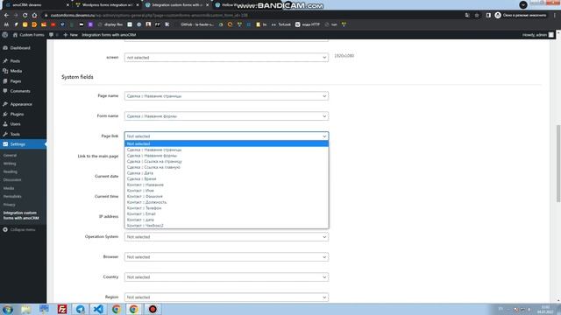Viewport: 561px width, 315px height.
Task: Bookmark this page with the star icon
Action: tap(477, 16)
